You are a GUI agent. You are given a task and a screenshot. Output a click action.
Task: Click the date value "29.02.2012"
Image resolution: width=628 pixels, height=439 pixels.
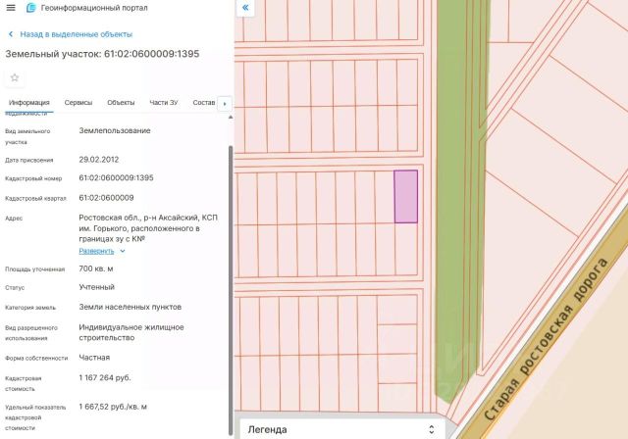tap(99, 160)
